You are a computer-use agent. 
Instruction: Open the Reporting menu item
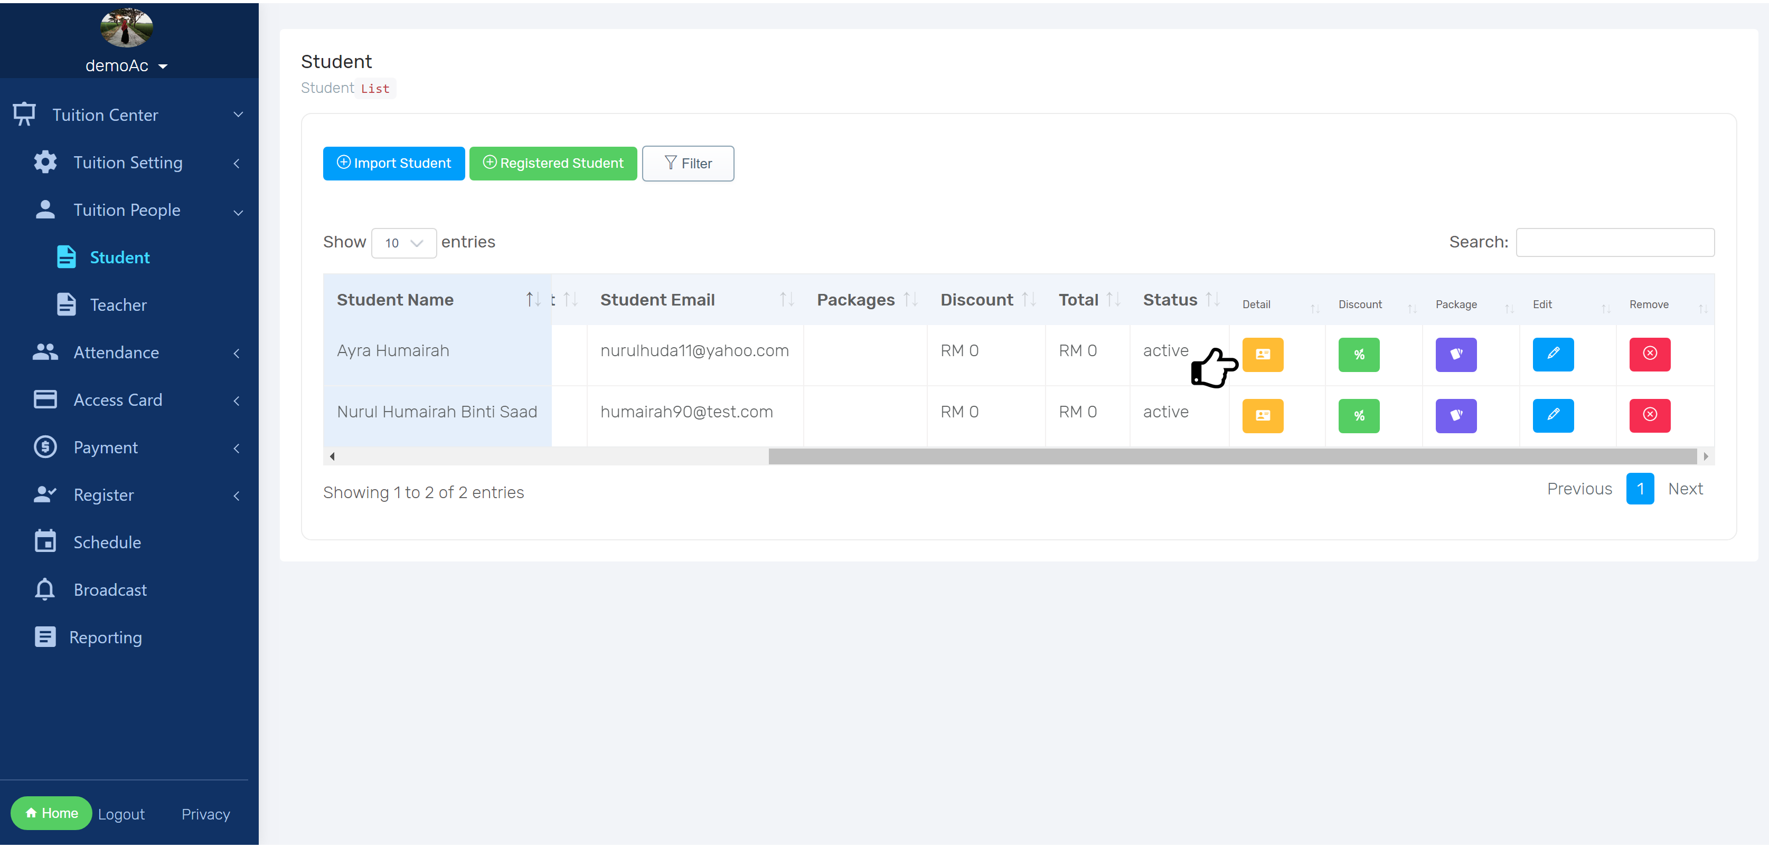pyautogui.click(x=106, y=637)
